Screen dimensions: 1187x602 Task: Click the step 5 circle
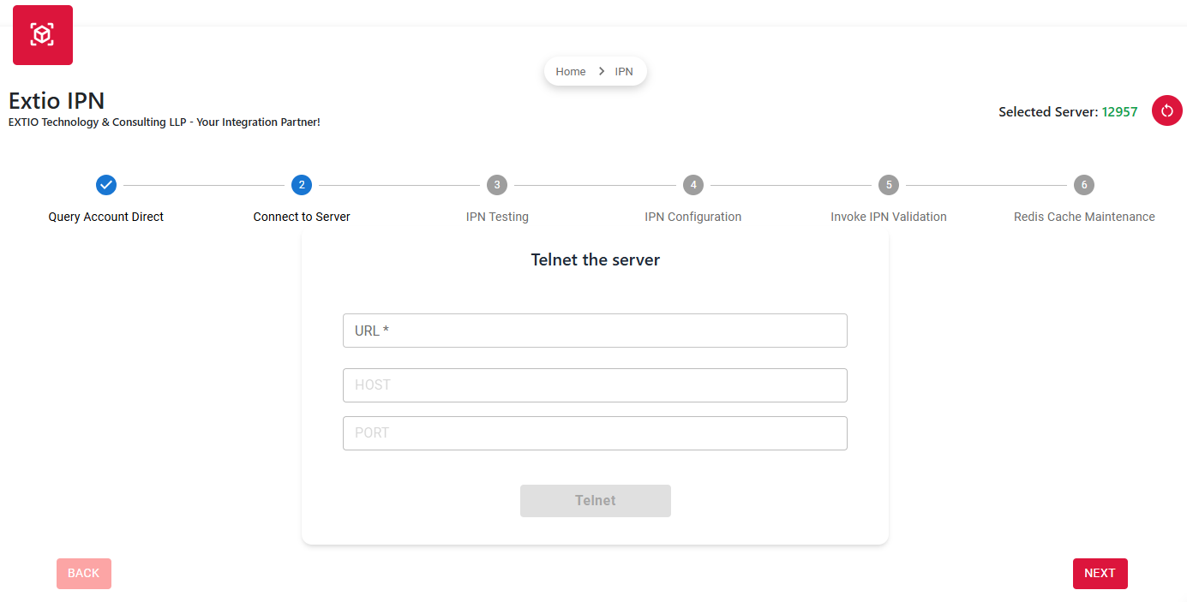pos(889,185)
